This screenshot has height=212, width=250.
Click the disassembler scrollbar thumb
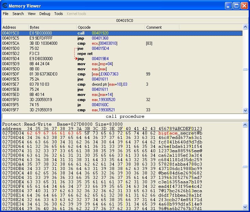(245, 69)
